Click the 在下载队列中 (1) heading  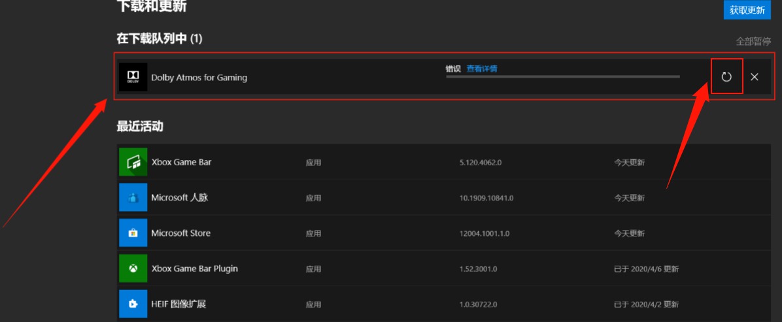click(160, 39)
